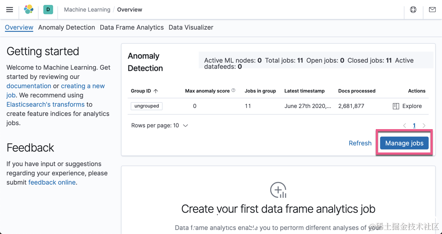The width and height of the screenshot is (442, 234).
Task: Open the help menu icon
Action: pyautogui.click(x=413, y=9)
